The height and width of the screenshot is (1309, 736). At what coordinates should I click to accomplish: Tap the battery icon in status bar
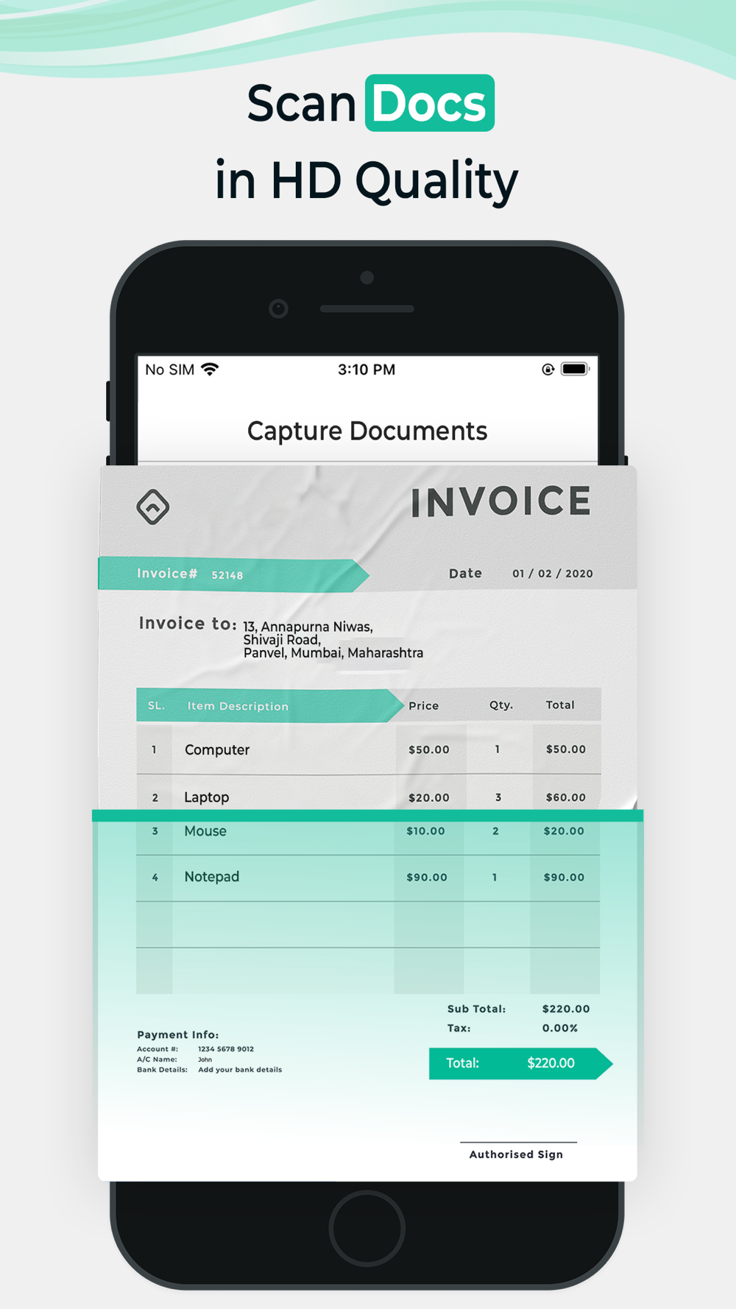[575, 369]
